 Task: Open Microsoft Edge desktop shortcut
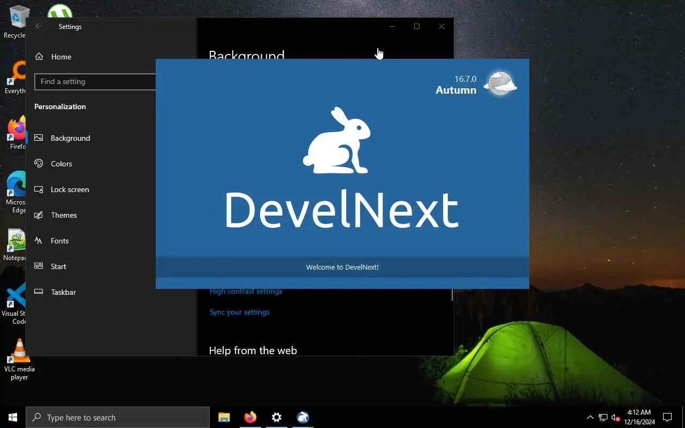pyautogui.click(x=16, y=192)
